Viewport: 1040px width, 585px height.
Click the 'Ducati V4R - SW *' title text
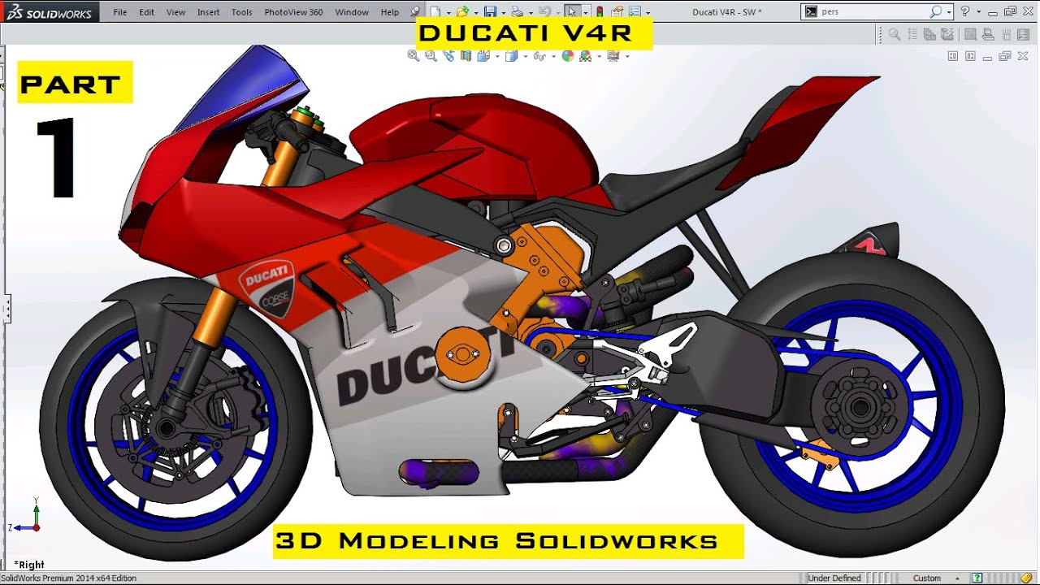click(x=727, y=12)
